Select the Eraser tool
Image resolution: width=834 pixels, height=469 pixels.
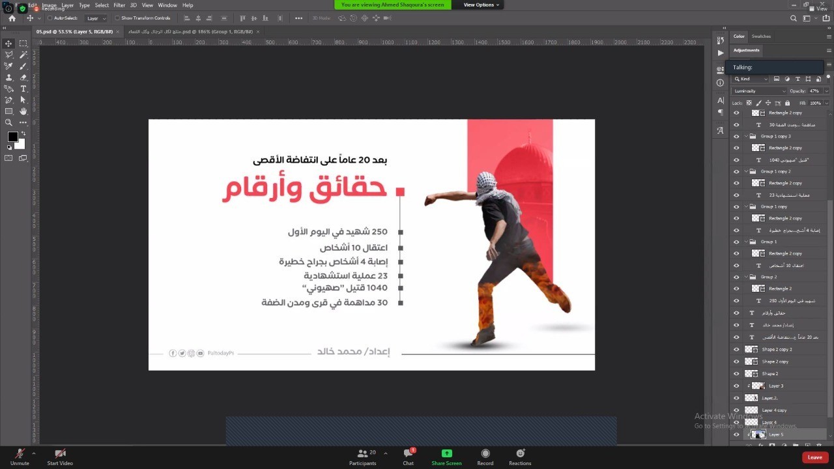point(23,78)
